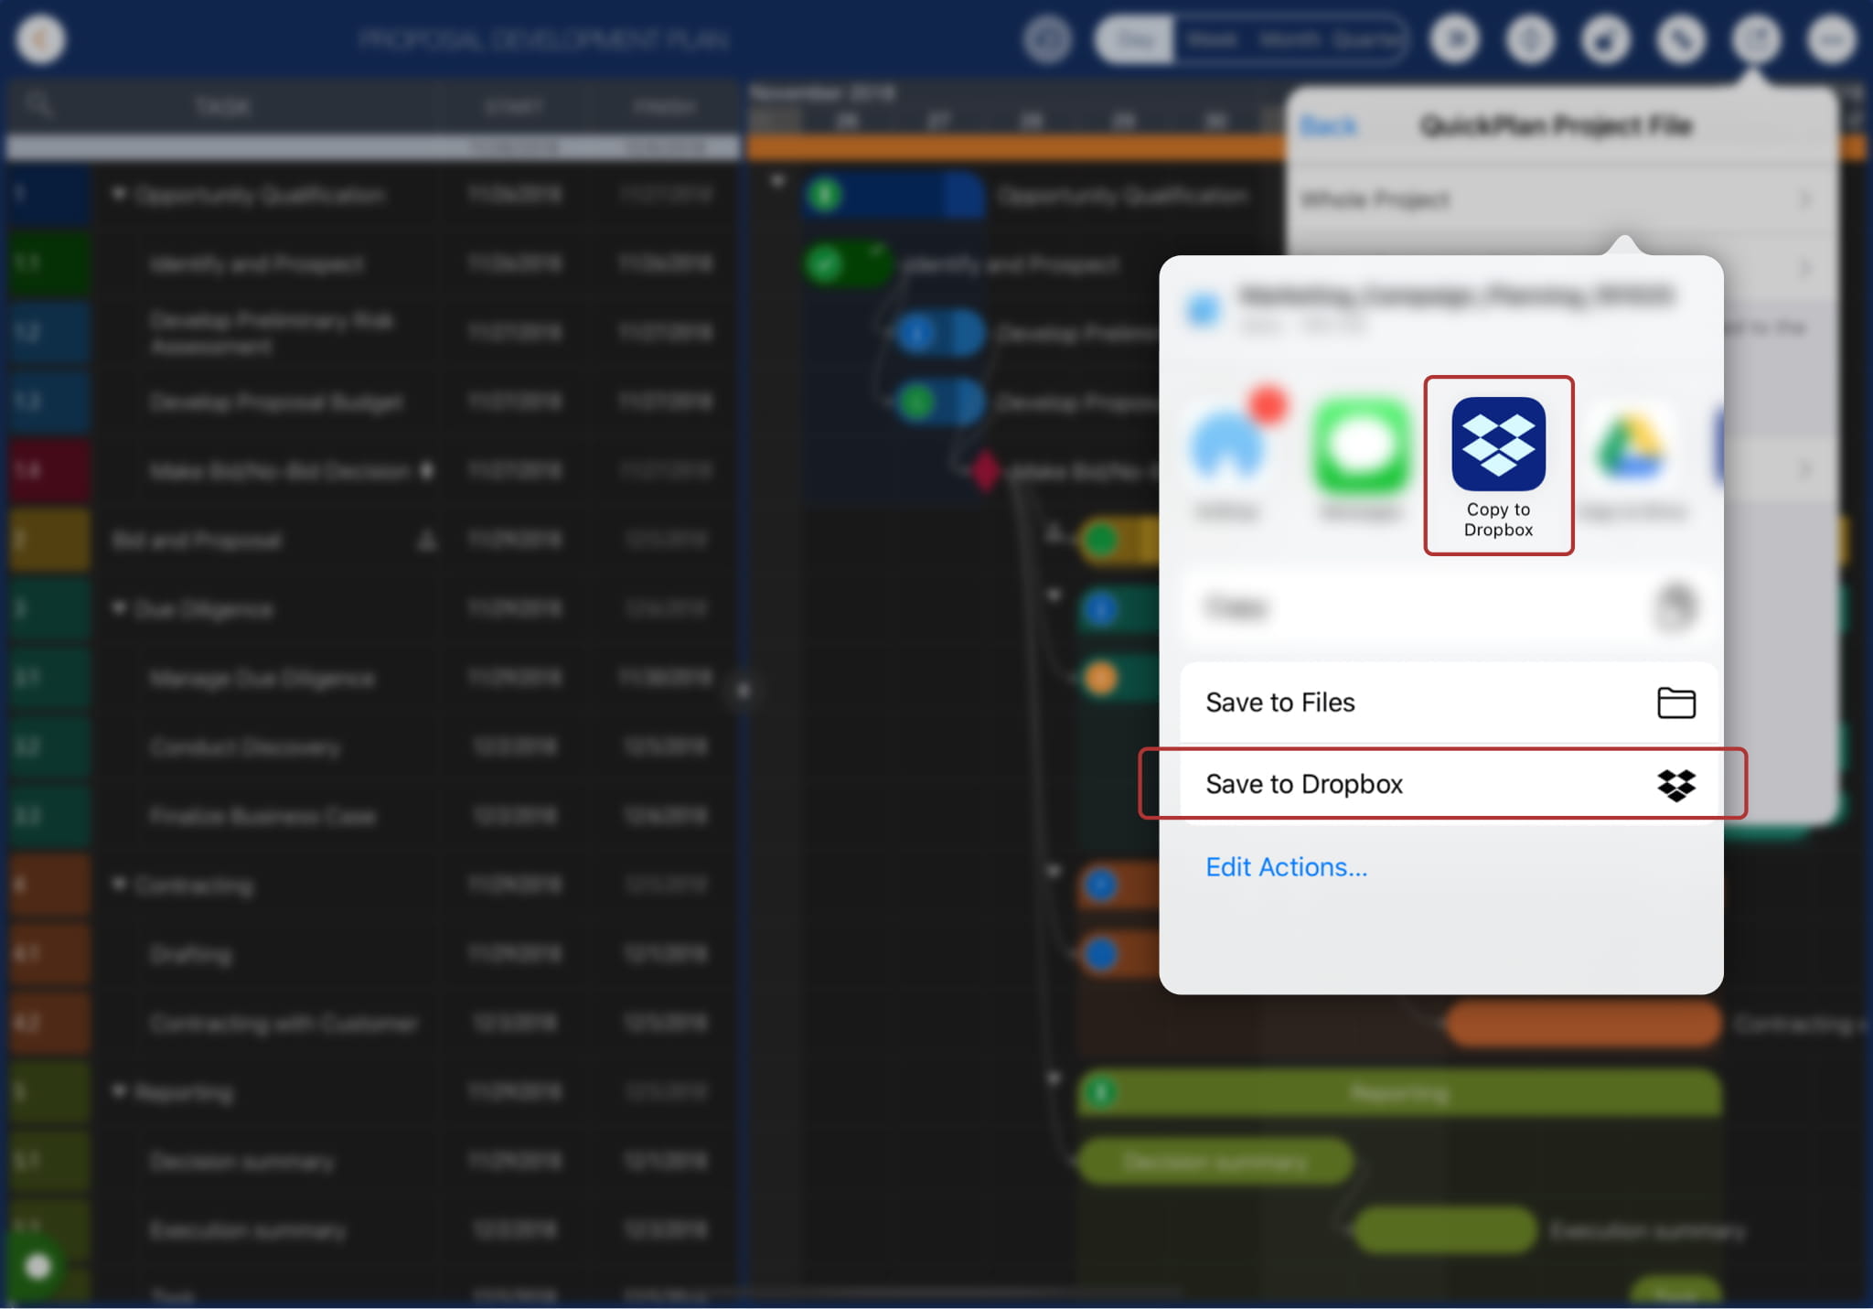Viewport: 1873px width, 1309px height.
Task: Click Dropbox logo in Save to Dropbox row
Action: (x=1675, y=785)
